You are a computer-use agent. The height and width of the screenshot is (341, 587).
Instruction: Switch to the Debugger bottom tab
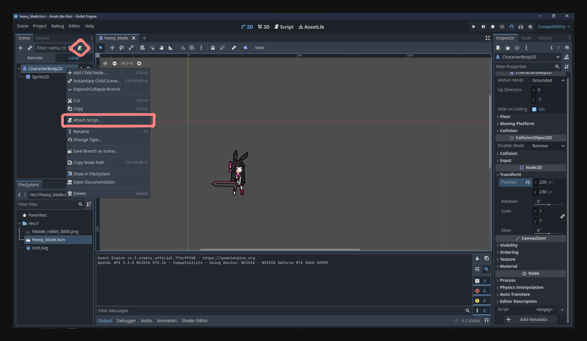tap(126, 321)
